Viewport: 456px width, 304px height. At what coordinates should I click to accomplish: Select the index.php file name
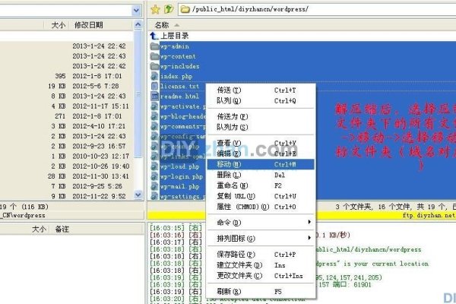click(x=176, y=77)
